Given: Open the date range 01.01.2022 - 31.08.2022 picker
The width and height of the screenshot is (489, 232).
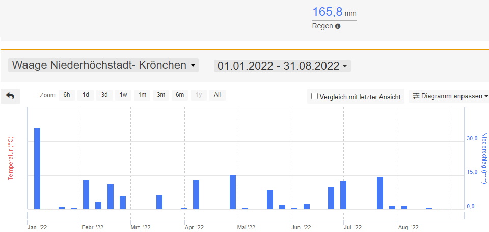Looking at the screenshot, I should click(x=282, y=66).
